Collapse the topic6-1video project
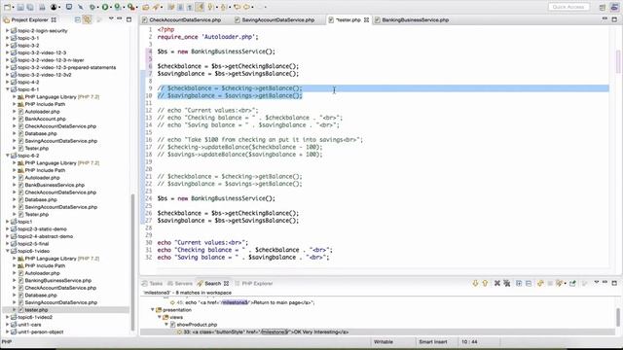Viewport: 623px width, 350px height. pyautogui.click(x=8, y=251)
